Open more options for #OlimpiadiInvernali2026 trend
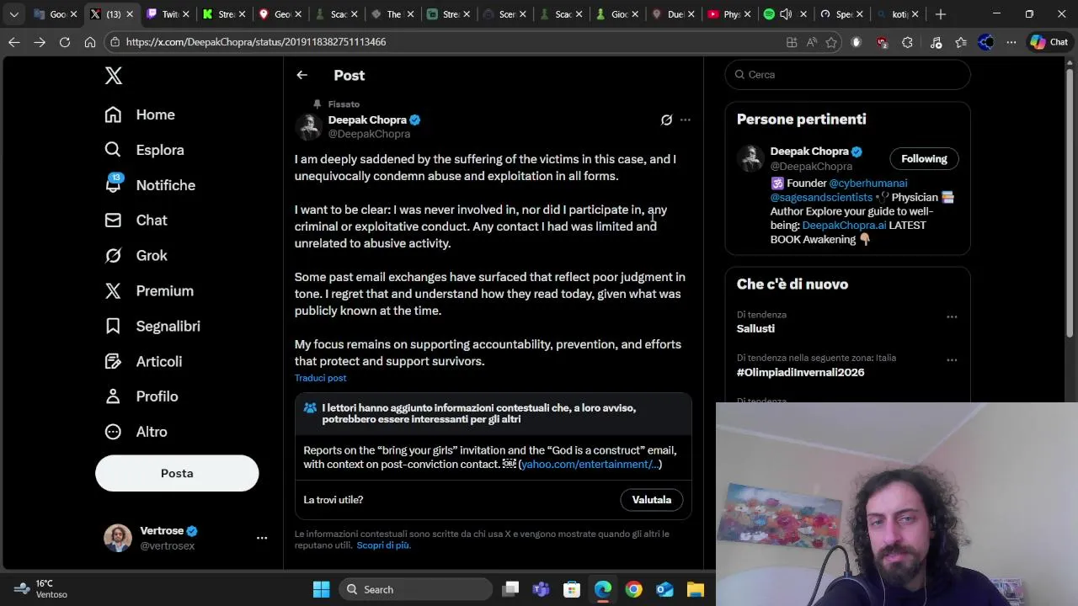 (x=952, y=360)
